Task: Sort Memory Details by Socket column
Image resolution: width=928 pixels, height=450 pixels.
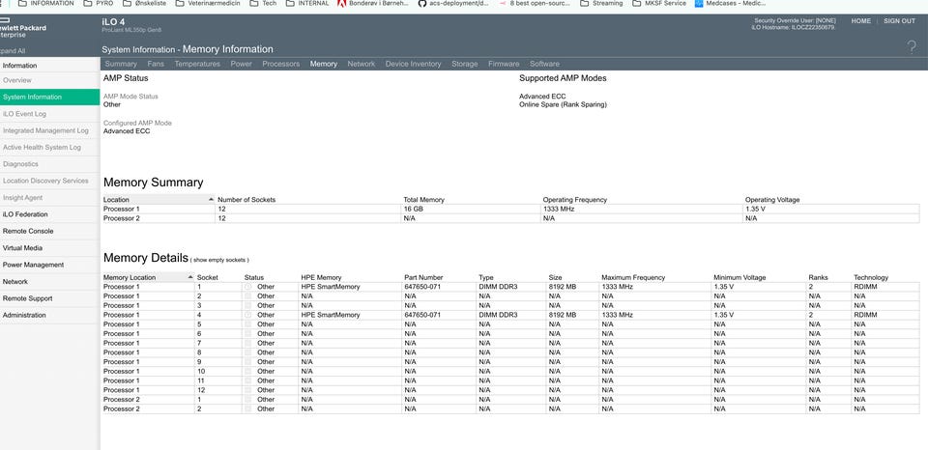Action: click(208, 277)
